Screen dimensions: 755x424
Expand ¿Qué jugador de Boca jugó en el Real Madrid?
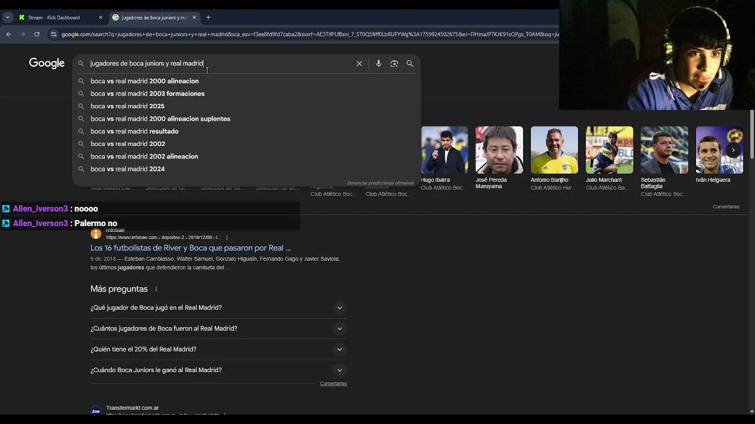point(218,307)
